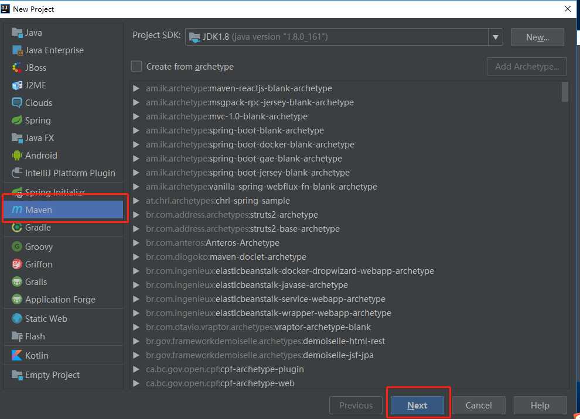The height and width of the screenshot is (419, 580).
Task: Choose the JBoss icon
Action: tap(17, 68)
